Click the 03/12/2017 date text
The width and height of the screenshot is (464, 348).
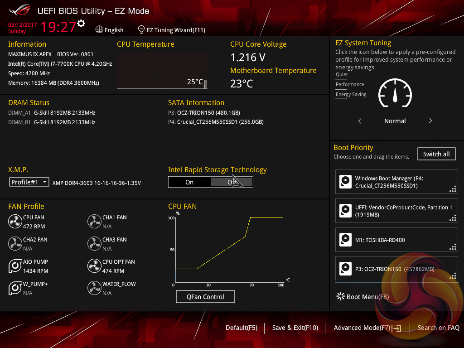pos(23,25)
